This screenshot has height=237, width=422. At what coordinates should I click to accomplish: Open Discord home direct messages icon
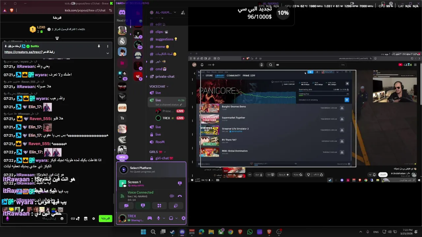coord(122,13)
